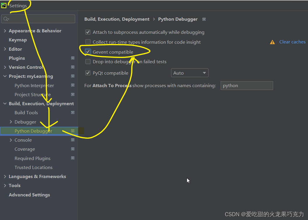
Task: Open the PyQt Auto dropdown
Action: pyautogui.click(x=190, y=73)
